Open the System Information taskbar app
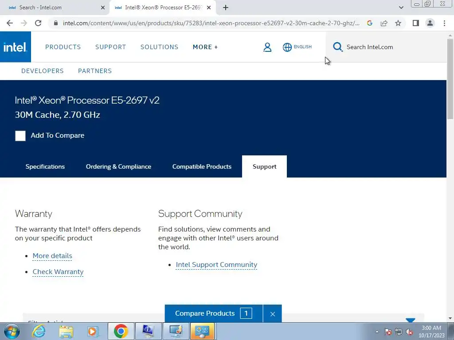Viewport: 454px width, 340px height. 148,331
